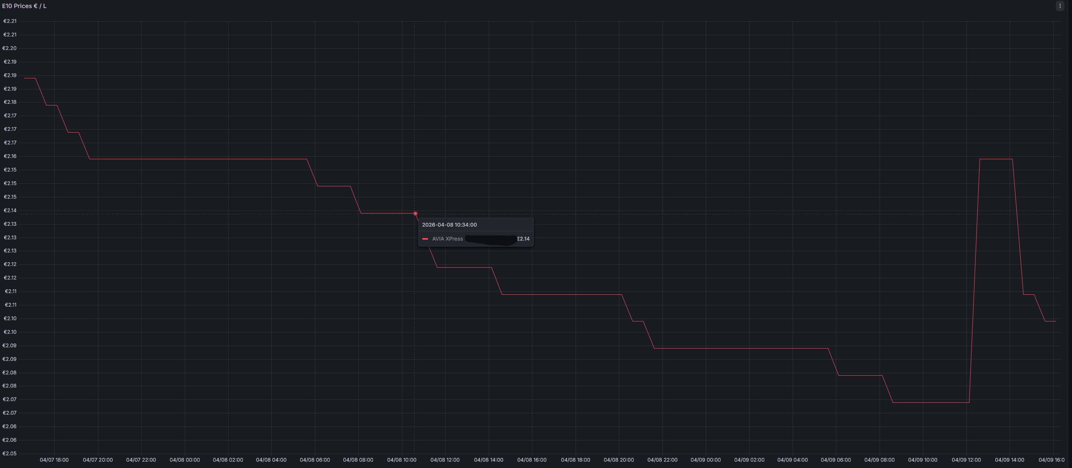Click the €2.14 value in the tooltip
The height and width of the screenshot is (468, 1072).
click(x=523, y=239)
